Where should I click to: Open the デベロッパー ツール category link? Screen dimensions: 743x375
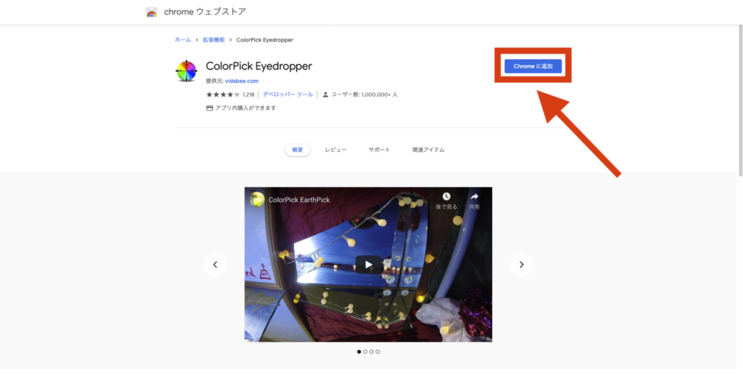tap(288, 95)
